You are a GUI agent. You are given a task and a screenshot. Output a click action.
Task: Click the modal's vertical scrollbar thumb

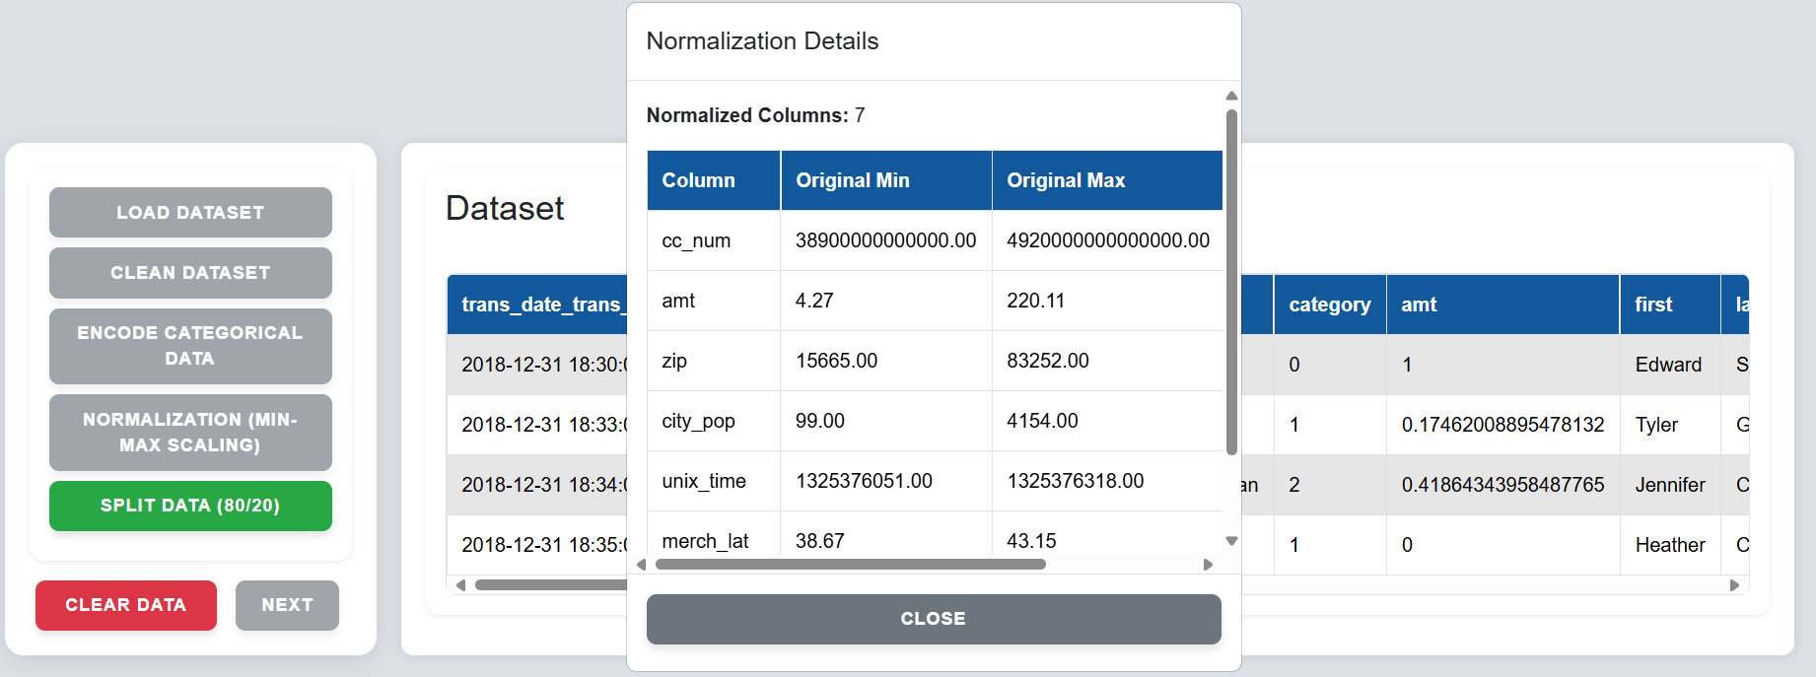[1231, 282]
